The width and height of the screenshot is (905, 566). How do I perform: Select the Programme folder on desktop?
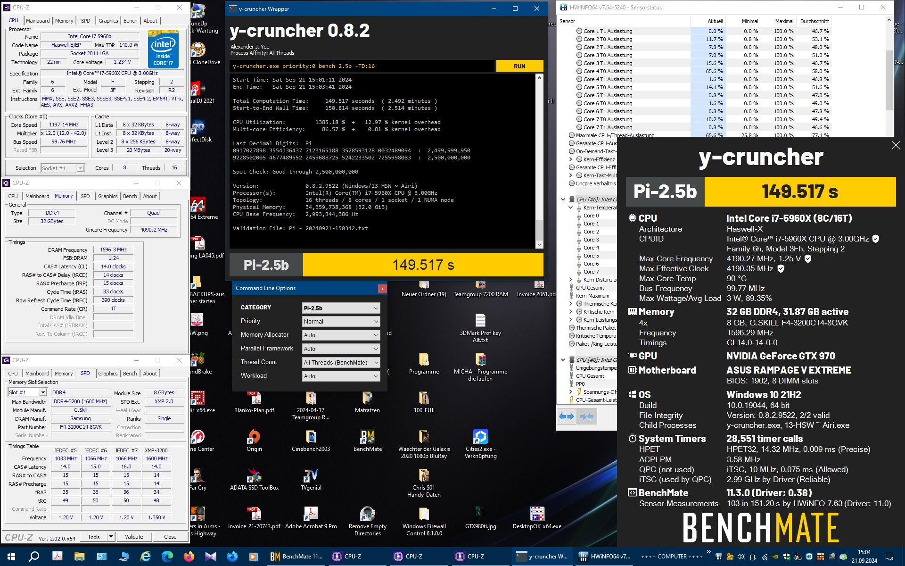[424, 363]
